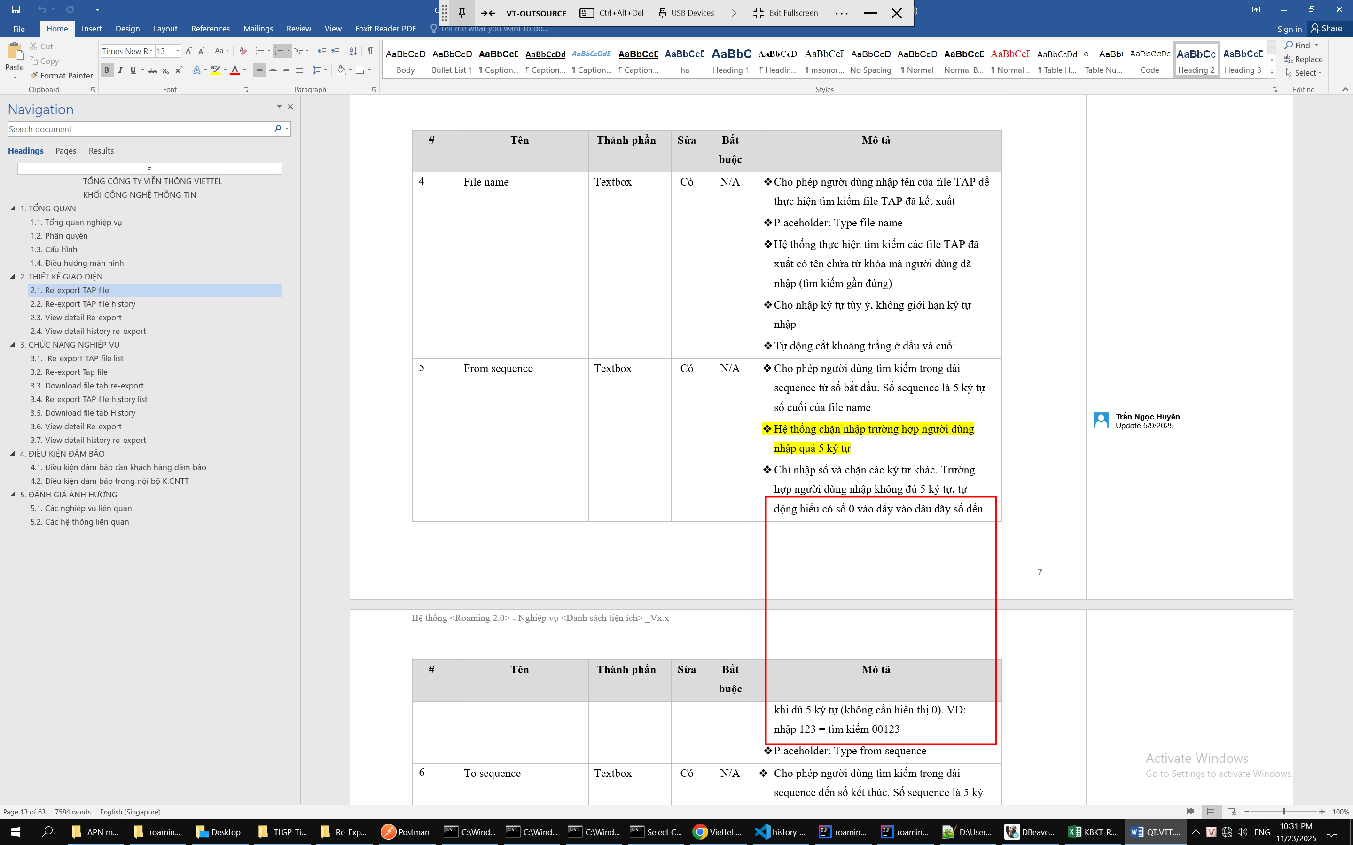Expand the Select dropdown in Editing
Screen dimensions: 1353x845
(x=1308, y=73)
